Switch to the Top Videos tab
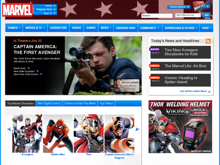The image size is (220, 165). coord(106,104)
